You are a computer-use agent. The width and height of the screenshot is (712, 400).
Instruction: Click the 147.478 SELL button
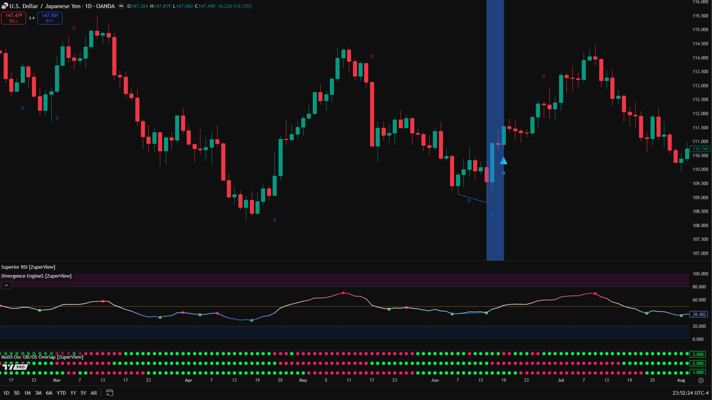tap(13, 18)
